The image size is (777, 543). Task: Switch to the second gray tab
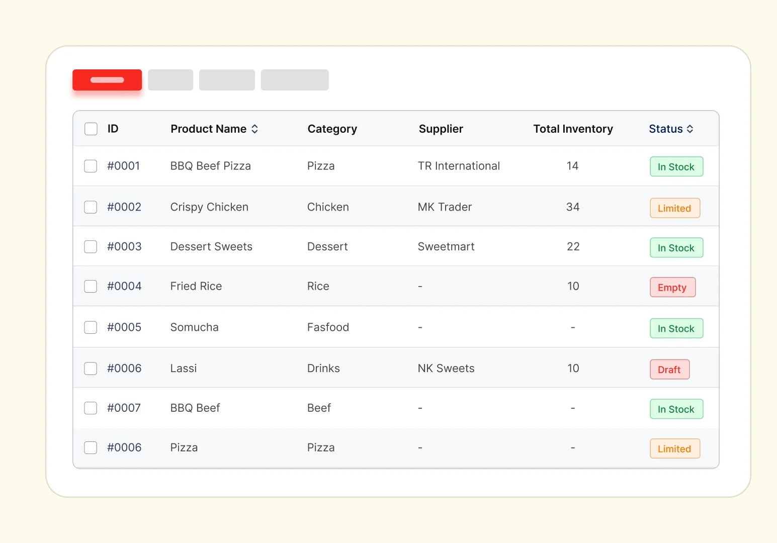pyautogui.click(x=227, y=80)
